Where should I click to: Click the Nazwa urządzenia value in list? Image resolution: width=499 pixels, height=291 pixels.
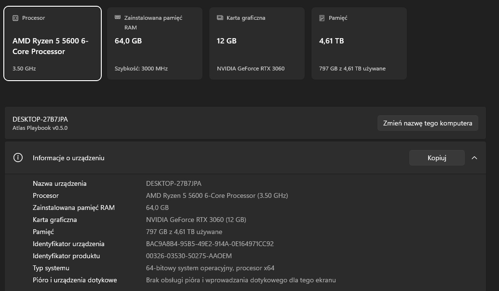[174, 183]
